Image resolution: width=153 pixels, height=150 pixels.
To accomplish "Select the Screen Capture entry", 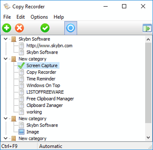I will point(42,66).
